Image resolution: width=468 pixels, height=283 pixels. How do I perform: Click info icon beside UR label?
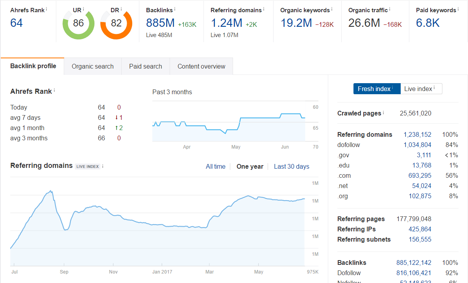(83, 9)
